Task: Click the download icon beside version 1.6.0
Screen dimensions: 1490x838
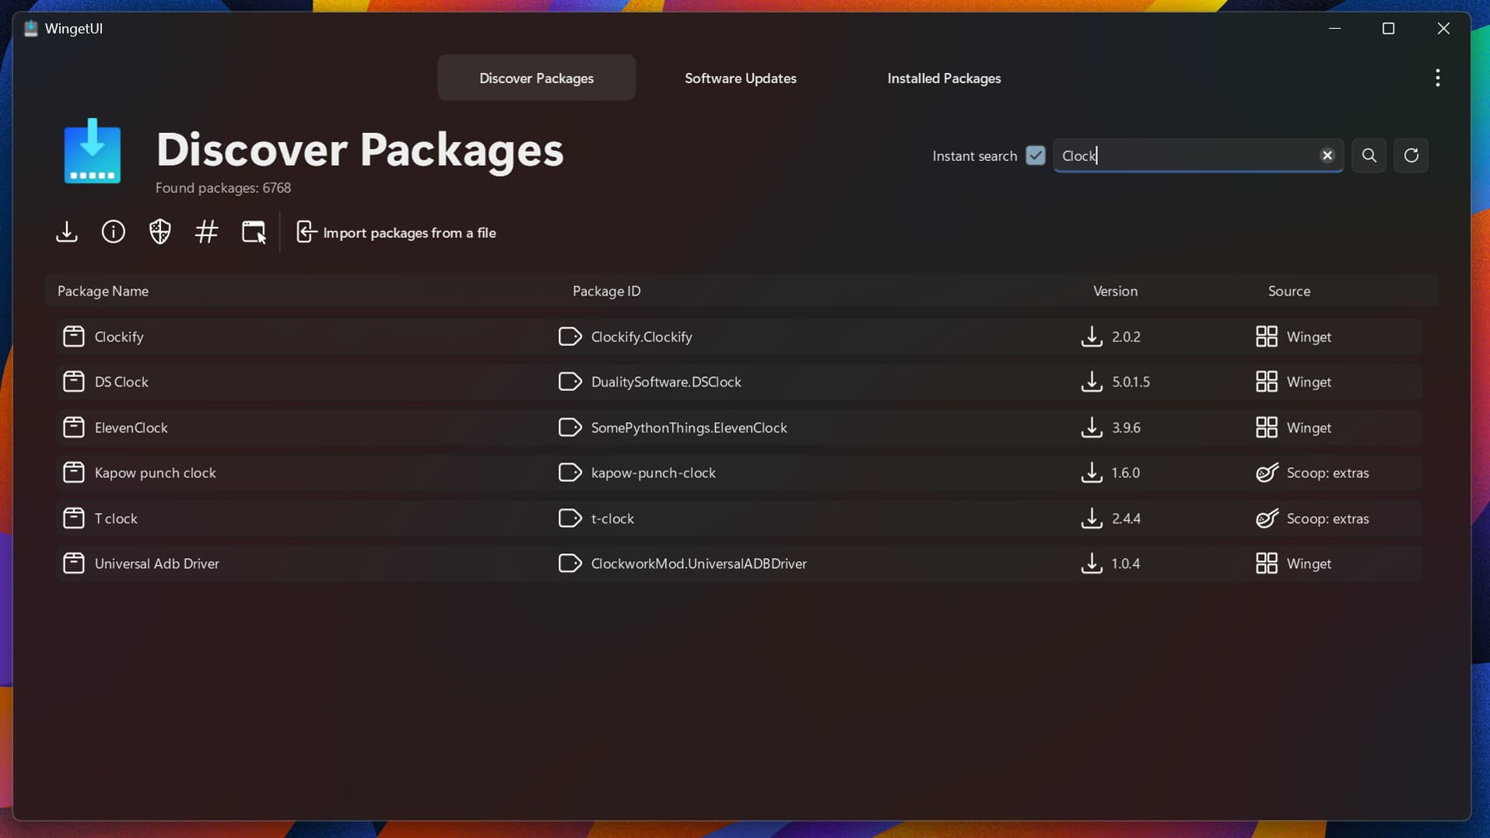Action: 1092,473
